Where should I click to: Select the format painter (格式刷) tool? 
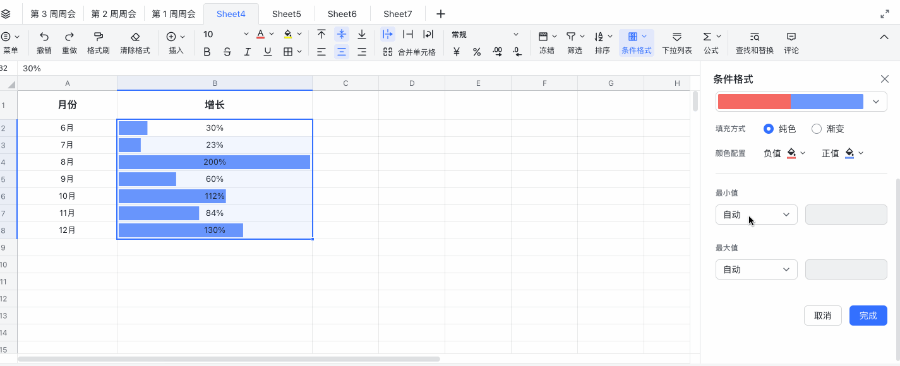point(99,37)
